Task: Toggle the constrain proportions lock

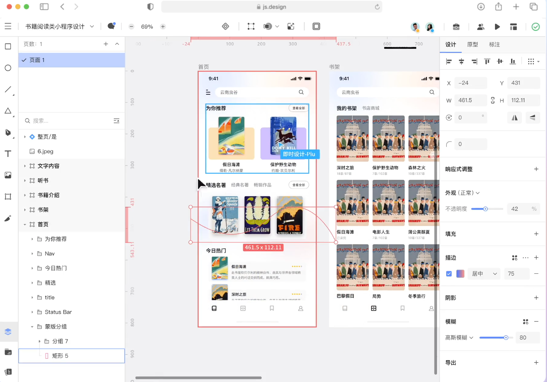Action: (493, 100)
